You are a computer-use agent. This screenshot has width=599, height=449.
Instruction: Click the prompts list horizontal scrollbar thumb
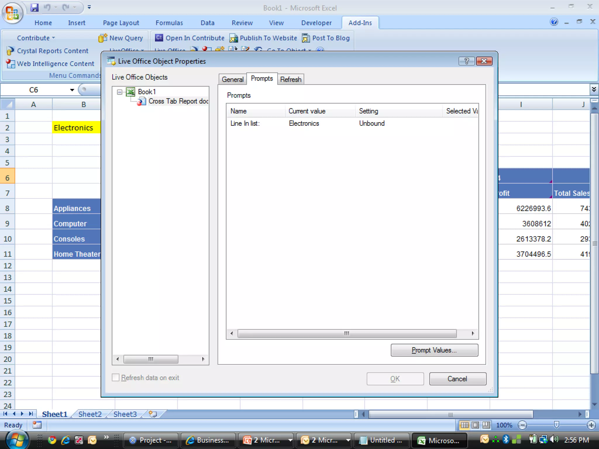click(347, 334)
